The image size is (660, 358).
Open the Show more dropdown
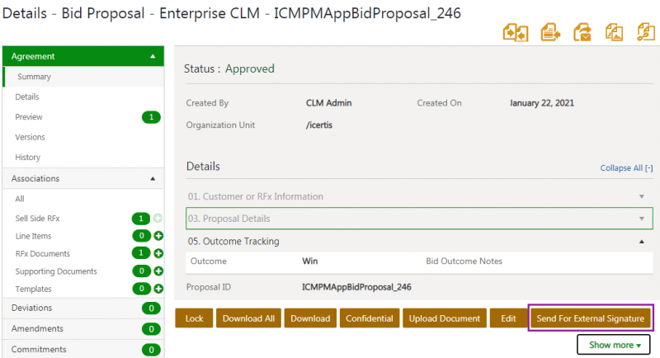[x=615, y=344]
